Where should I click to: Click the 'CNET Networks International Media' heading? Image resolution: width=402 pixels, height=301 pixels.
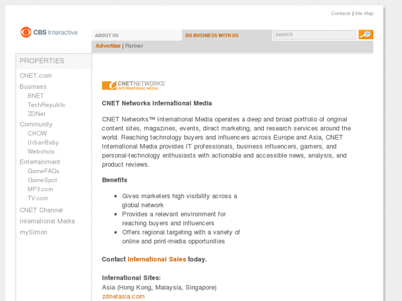click(156, 103)
